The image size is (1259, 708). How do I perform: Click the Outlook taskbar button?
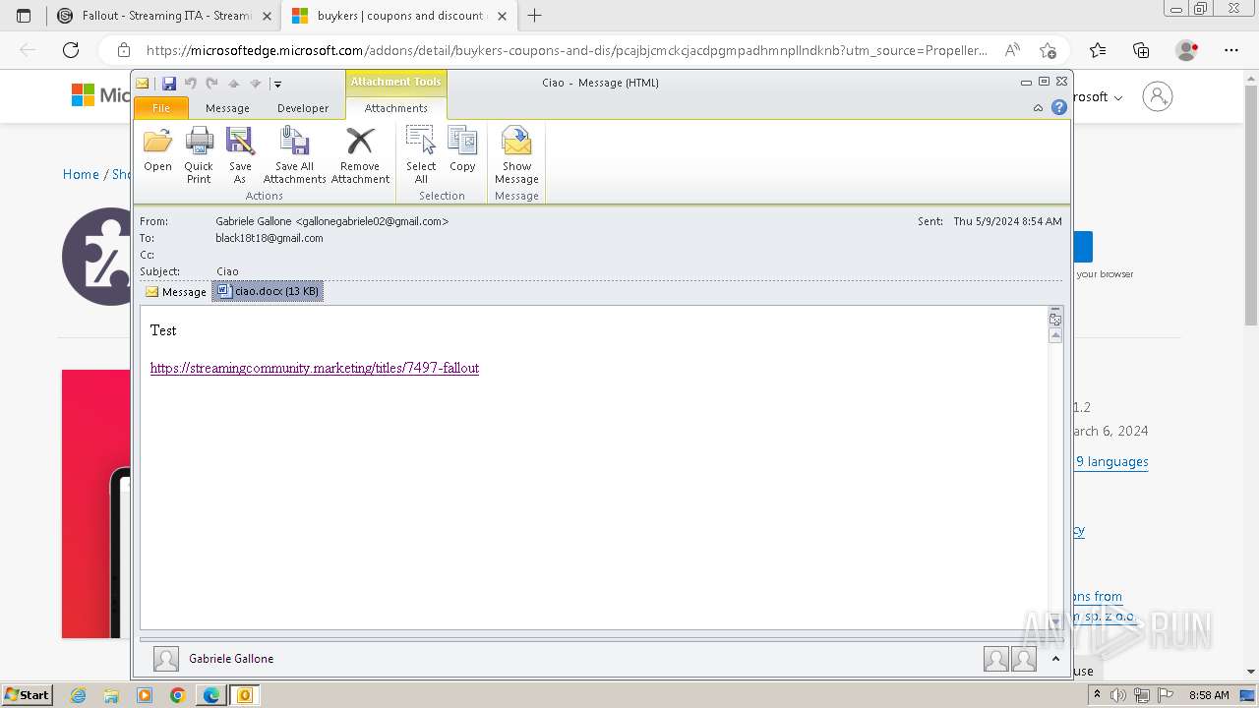pos(245,695)
